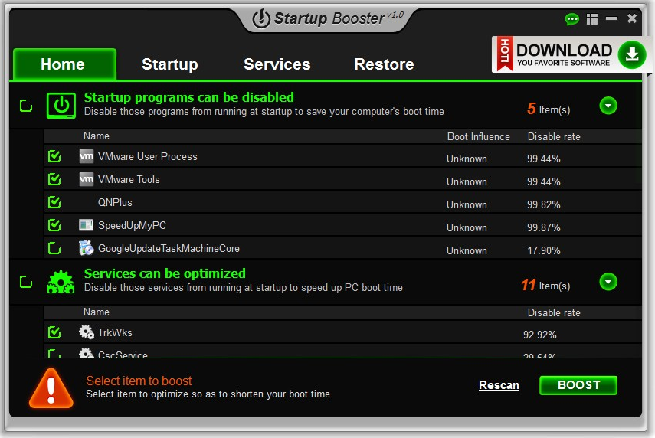Minimize the Startup Booster window
655x438 pixels.
click(611, 18)
